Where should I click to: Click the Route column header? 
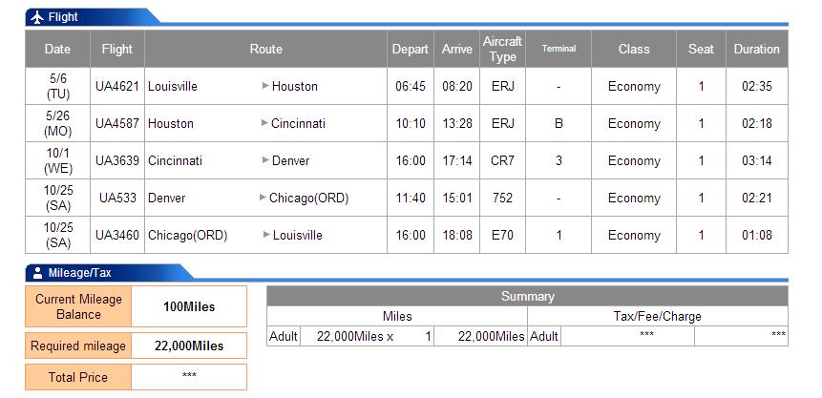(265, 49)
